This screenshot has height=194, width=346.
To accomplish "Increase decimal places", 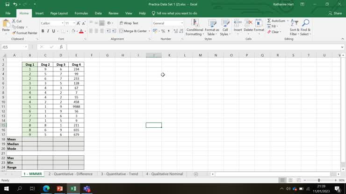I will point(176,31).
